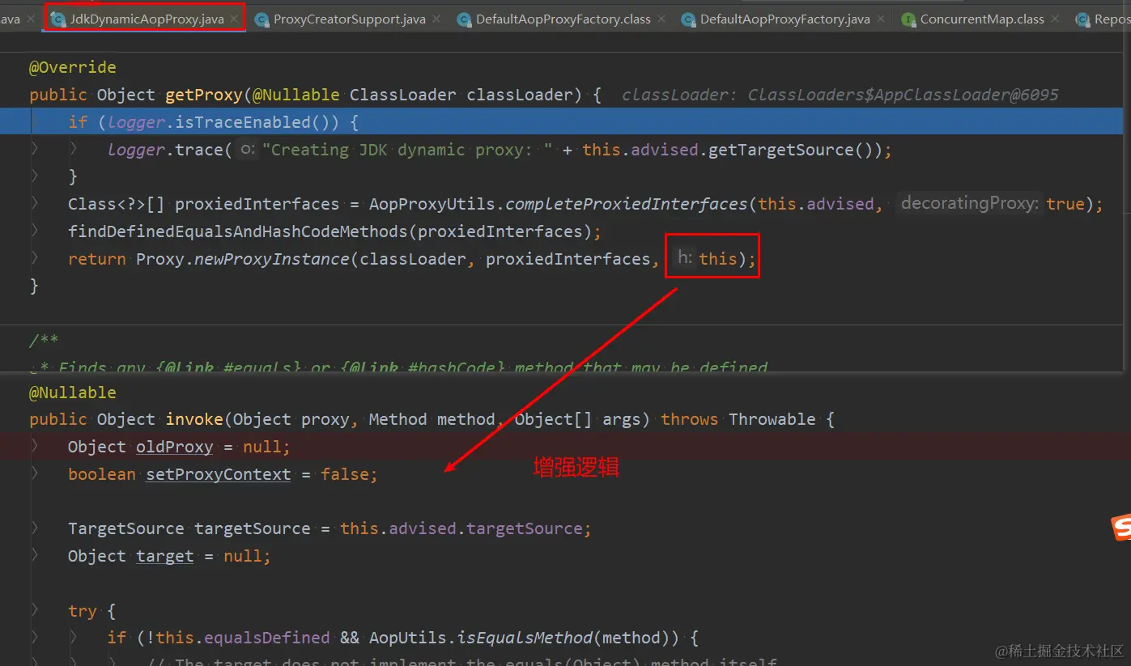Click the TargetSource type declaration
The image size is (1131, 666).
[x=126, y=528]
